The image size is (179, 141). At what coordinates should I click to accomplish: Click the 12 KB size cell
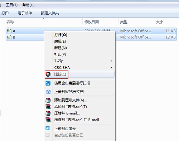click(x=170, y=37)
